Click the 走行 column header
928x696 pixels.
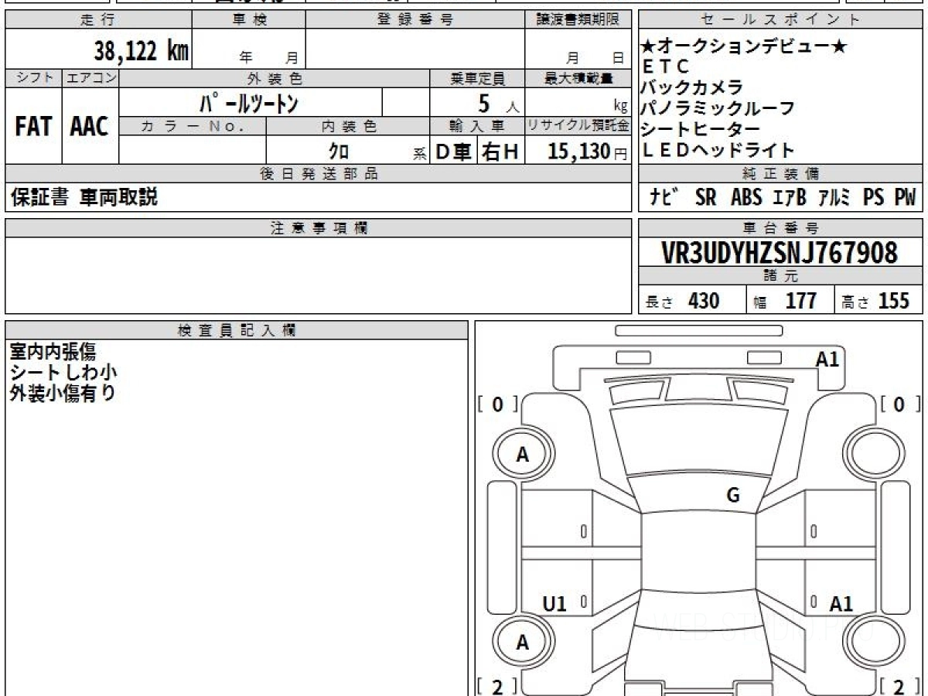[x=97, y=20]
